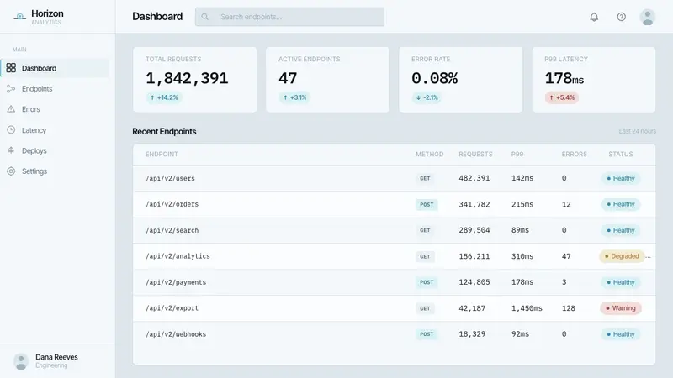Viewport: 673px width, 378px height.
Task: Open the help question mark icon
Action: 621,17
